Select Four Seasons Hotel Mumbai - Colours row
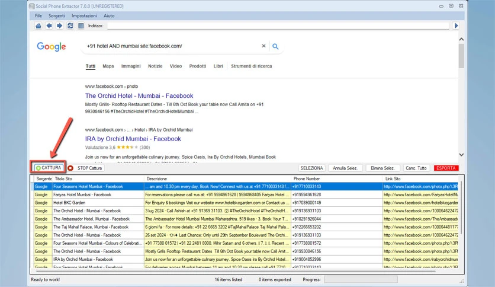Image resolution: width=495 pixels, height=287 pixels. (246, 243)
